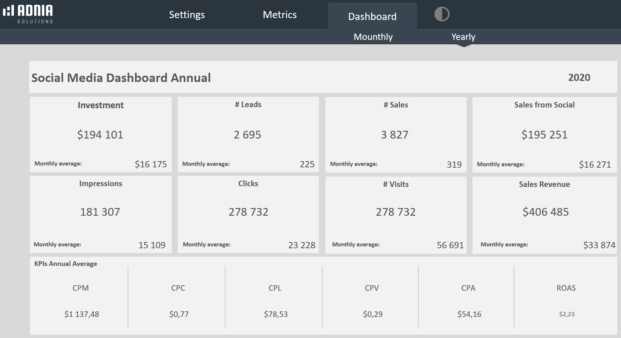
Task: Click the Social Media Dashboard Annual title
Action: [x=121, y=78]
